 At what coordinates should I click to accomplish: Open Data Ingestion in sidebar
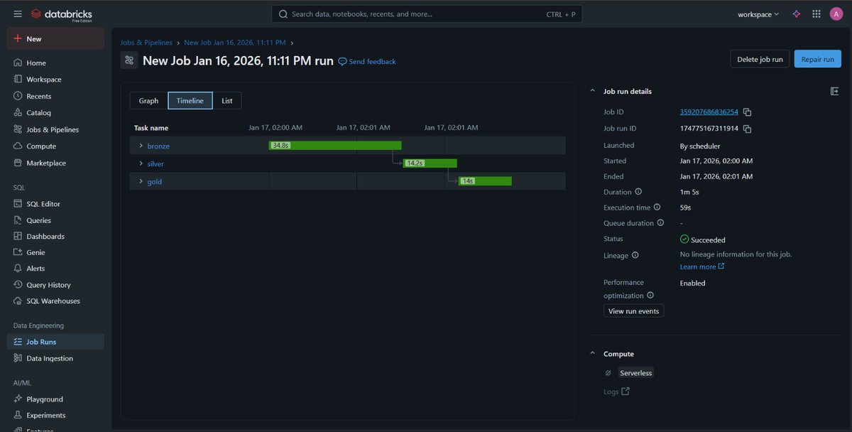(x=56, y=358)
